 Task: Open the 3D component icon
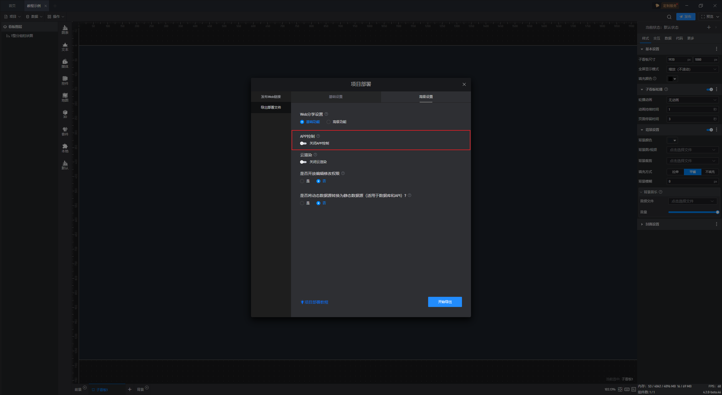pos(65,114)
